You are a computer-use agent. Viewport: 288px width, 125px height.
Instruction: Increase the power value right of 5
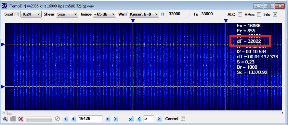159,119
